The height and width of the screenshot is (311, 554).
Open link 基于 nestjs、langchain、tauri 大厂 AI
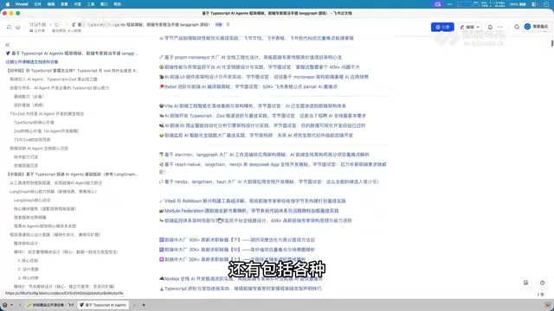coord(269,181)
